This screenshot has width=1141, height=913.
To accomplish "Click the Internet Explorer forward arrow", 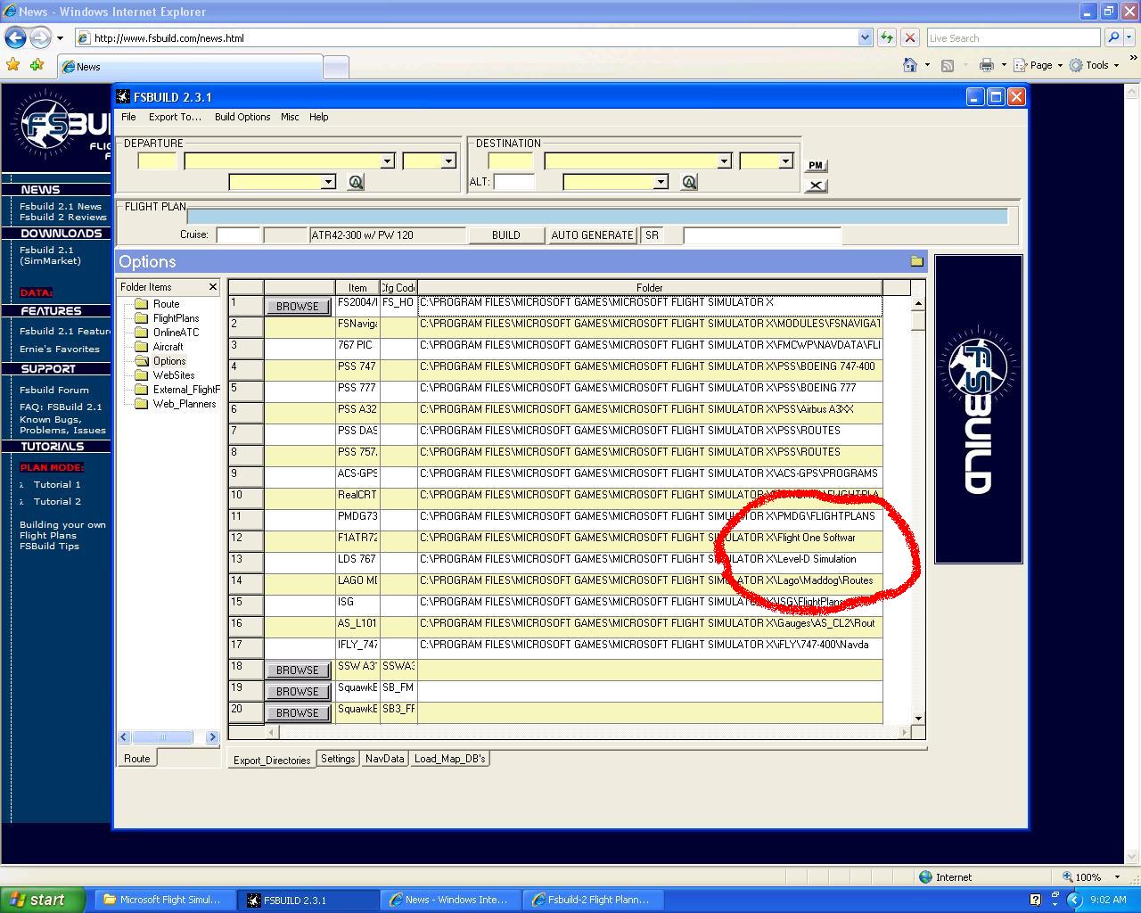I will tap(40, 37).
